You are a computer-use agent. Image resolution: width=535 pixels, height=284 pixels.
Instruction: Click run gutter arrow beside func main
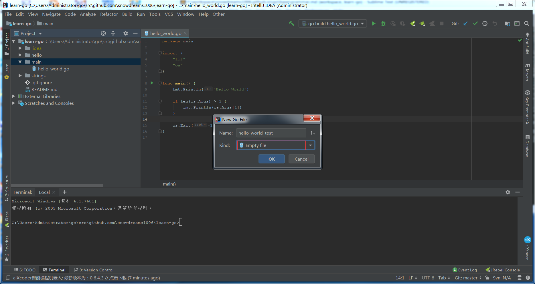152,83
